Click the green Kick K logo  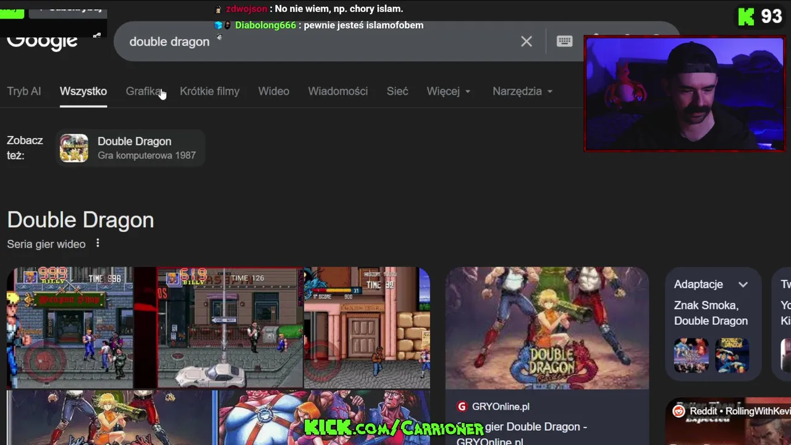[747, 17]
